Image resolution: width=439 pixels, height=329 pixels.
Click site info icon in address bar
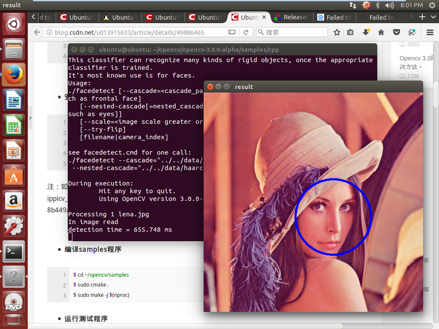[49, 32]
